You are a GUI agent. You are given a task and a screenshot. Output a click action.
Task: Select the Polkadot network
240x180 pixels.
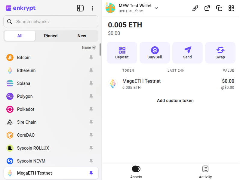(x=51, y=109)
